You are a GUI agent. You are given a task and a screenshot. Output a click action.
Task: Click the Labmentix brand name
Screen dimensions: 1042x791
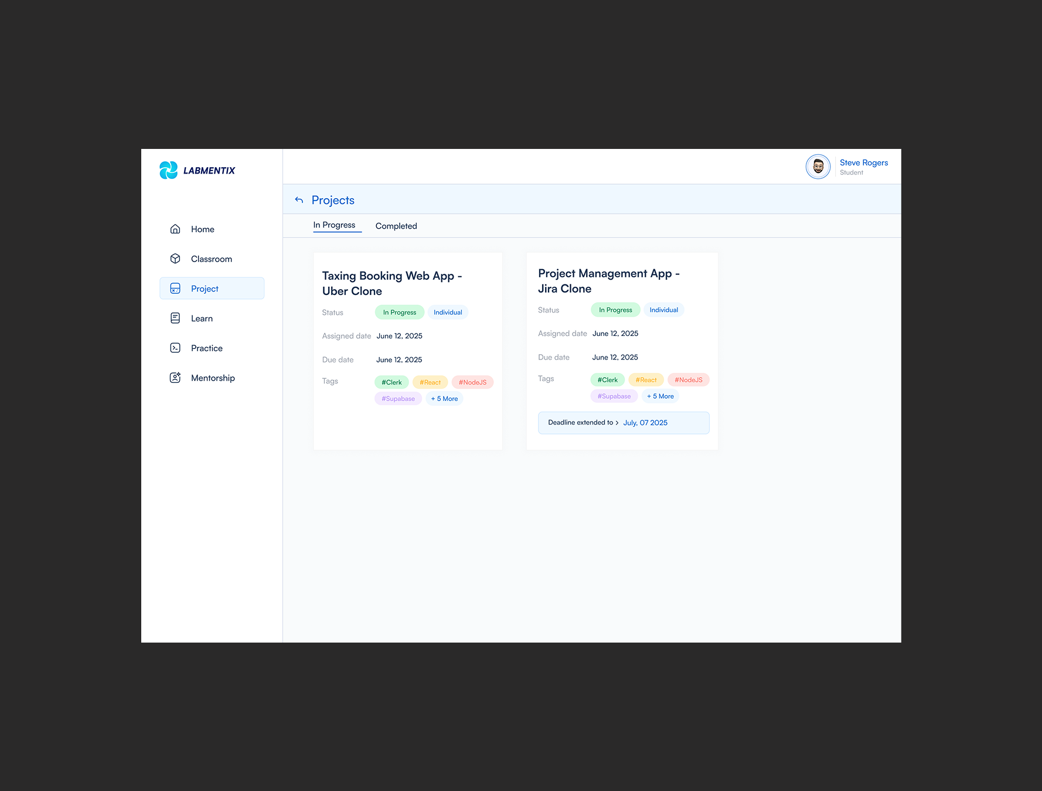coord(209,171)
